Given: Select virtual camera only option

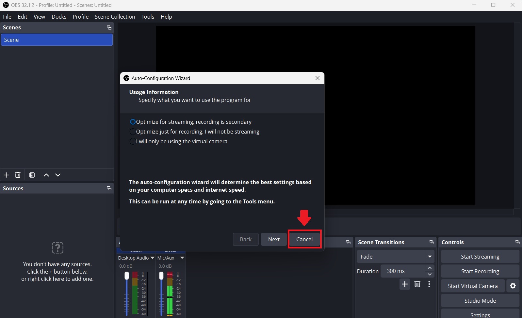Looking at the screenshot, I should coord(179,141).
